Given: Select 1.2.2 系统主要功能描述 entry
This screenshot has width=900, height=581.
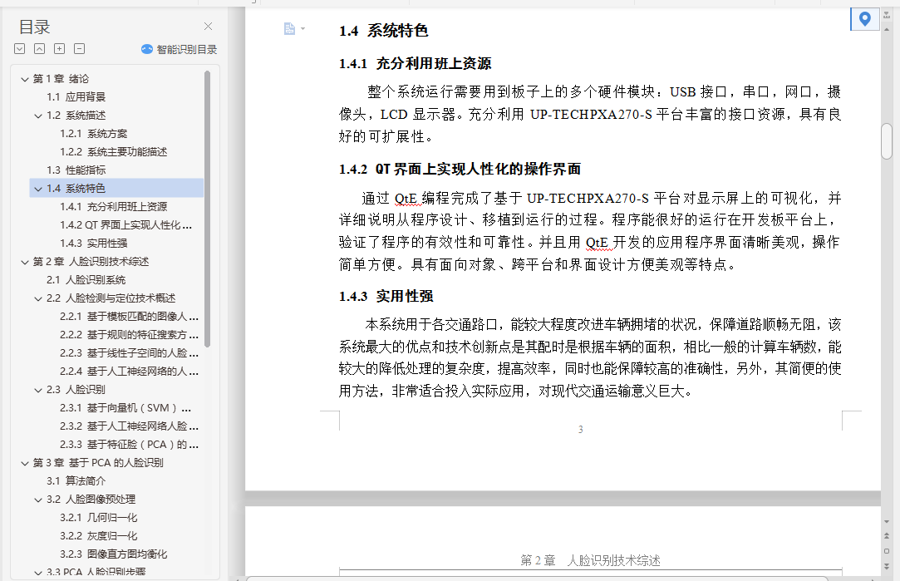Looking at the screenshot, I should pyautogui.click(x=114, y=152).
